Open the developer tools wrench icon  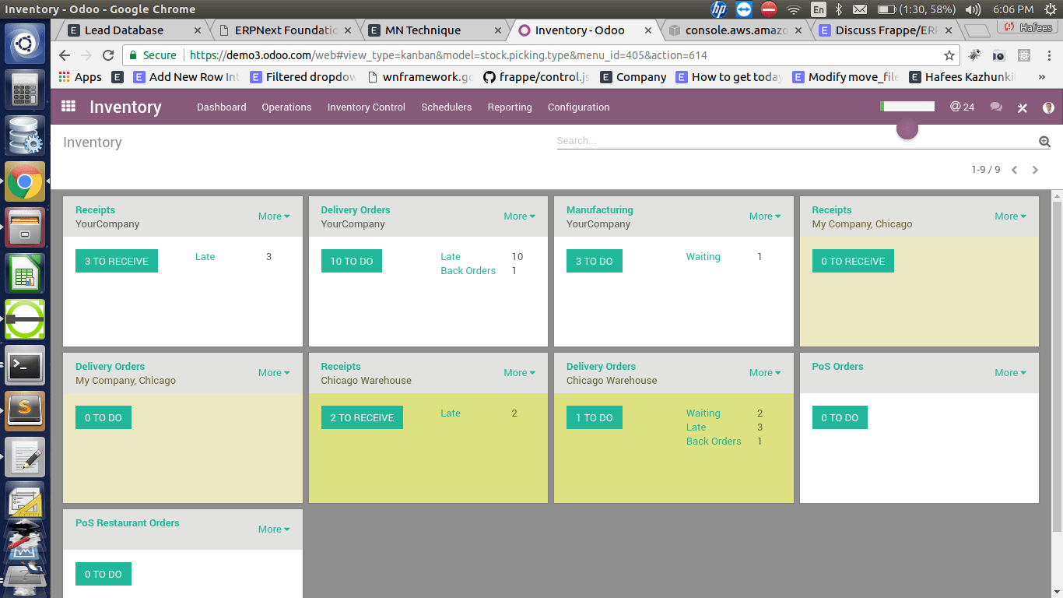pyautogui.click(x=1023, y=107)
